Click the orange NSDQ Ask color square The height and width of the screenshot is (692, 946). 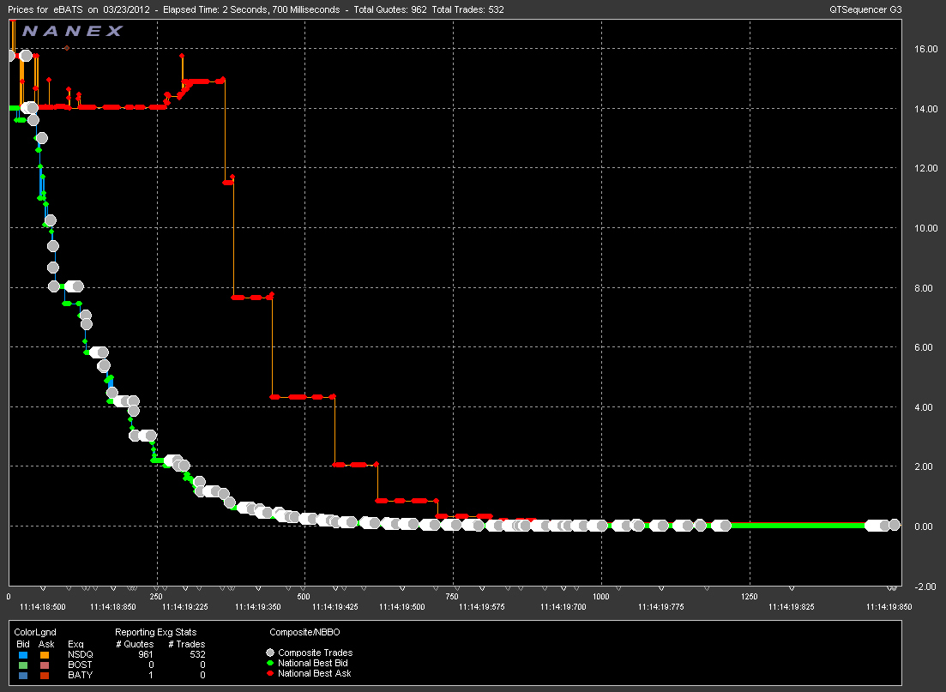pyautogui.click(x=44, y=654)
